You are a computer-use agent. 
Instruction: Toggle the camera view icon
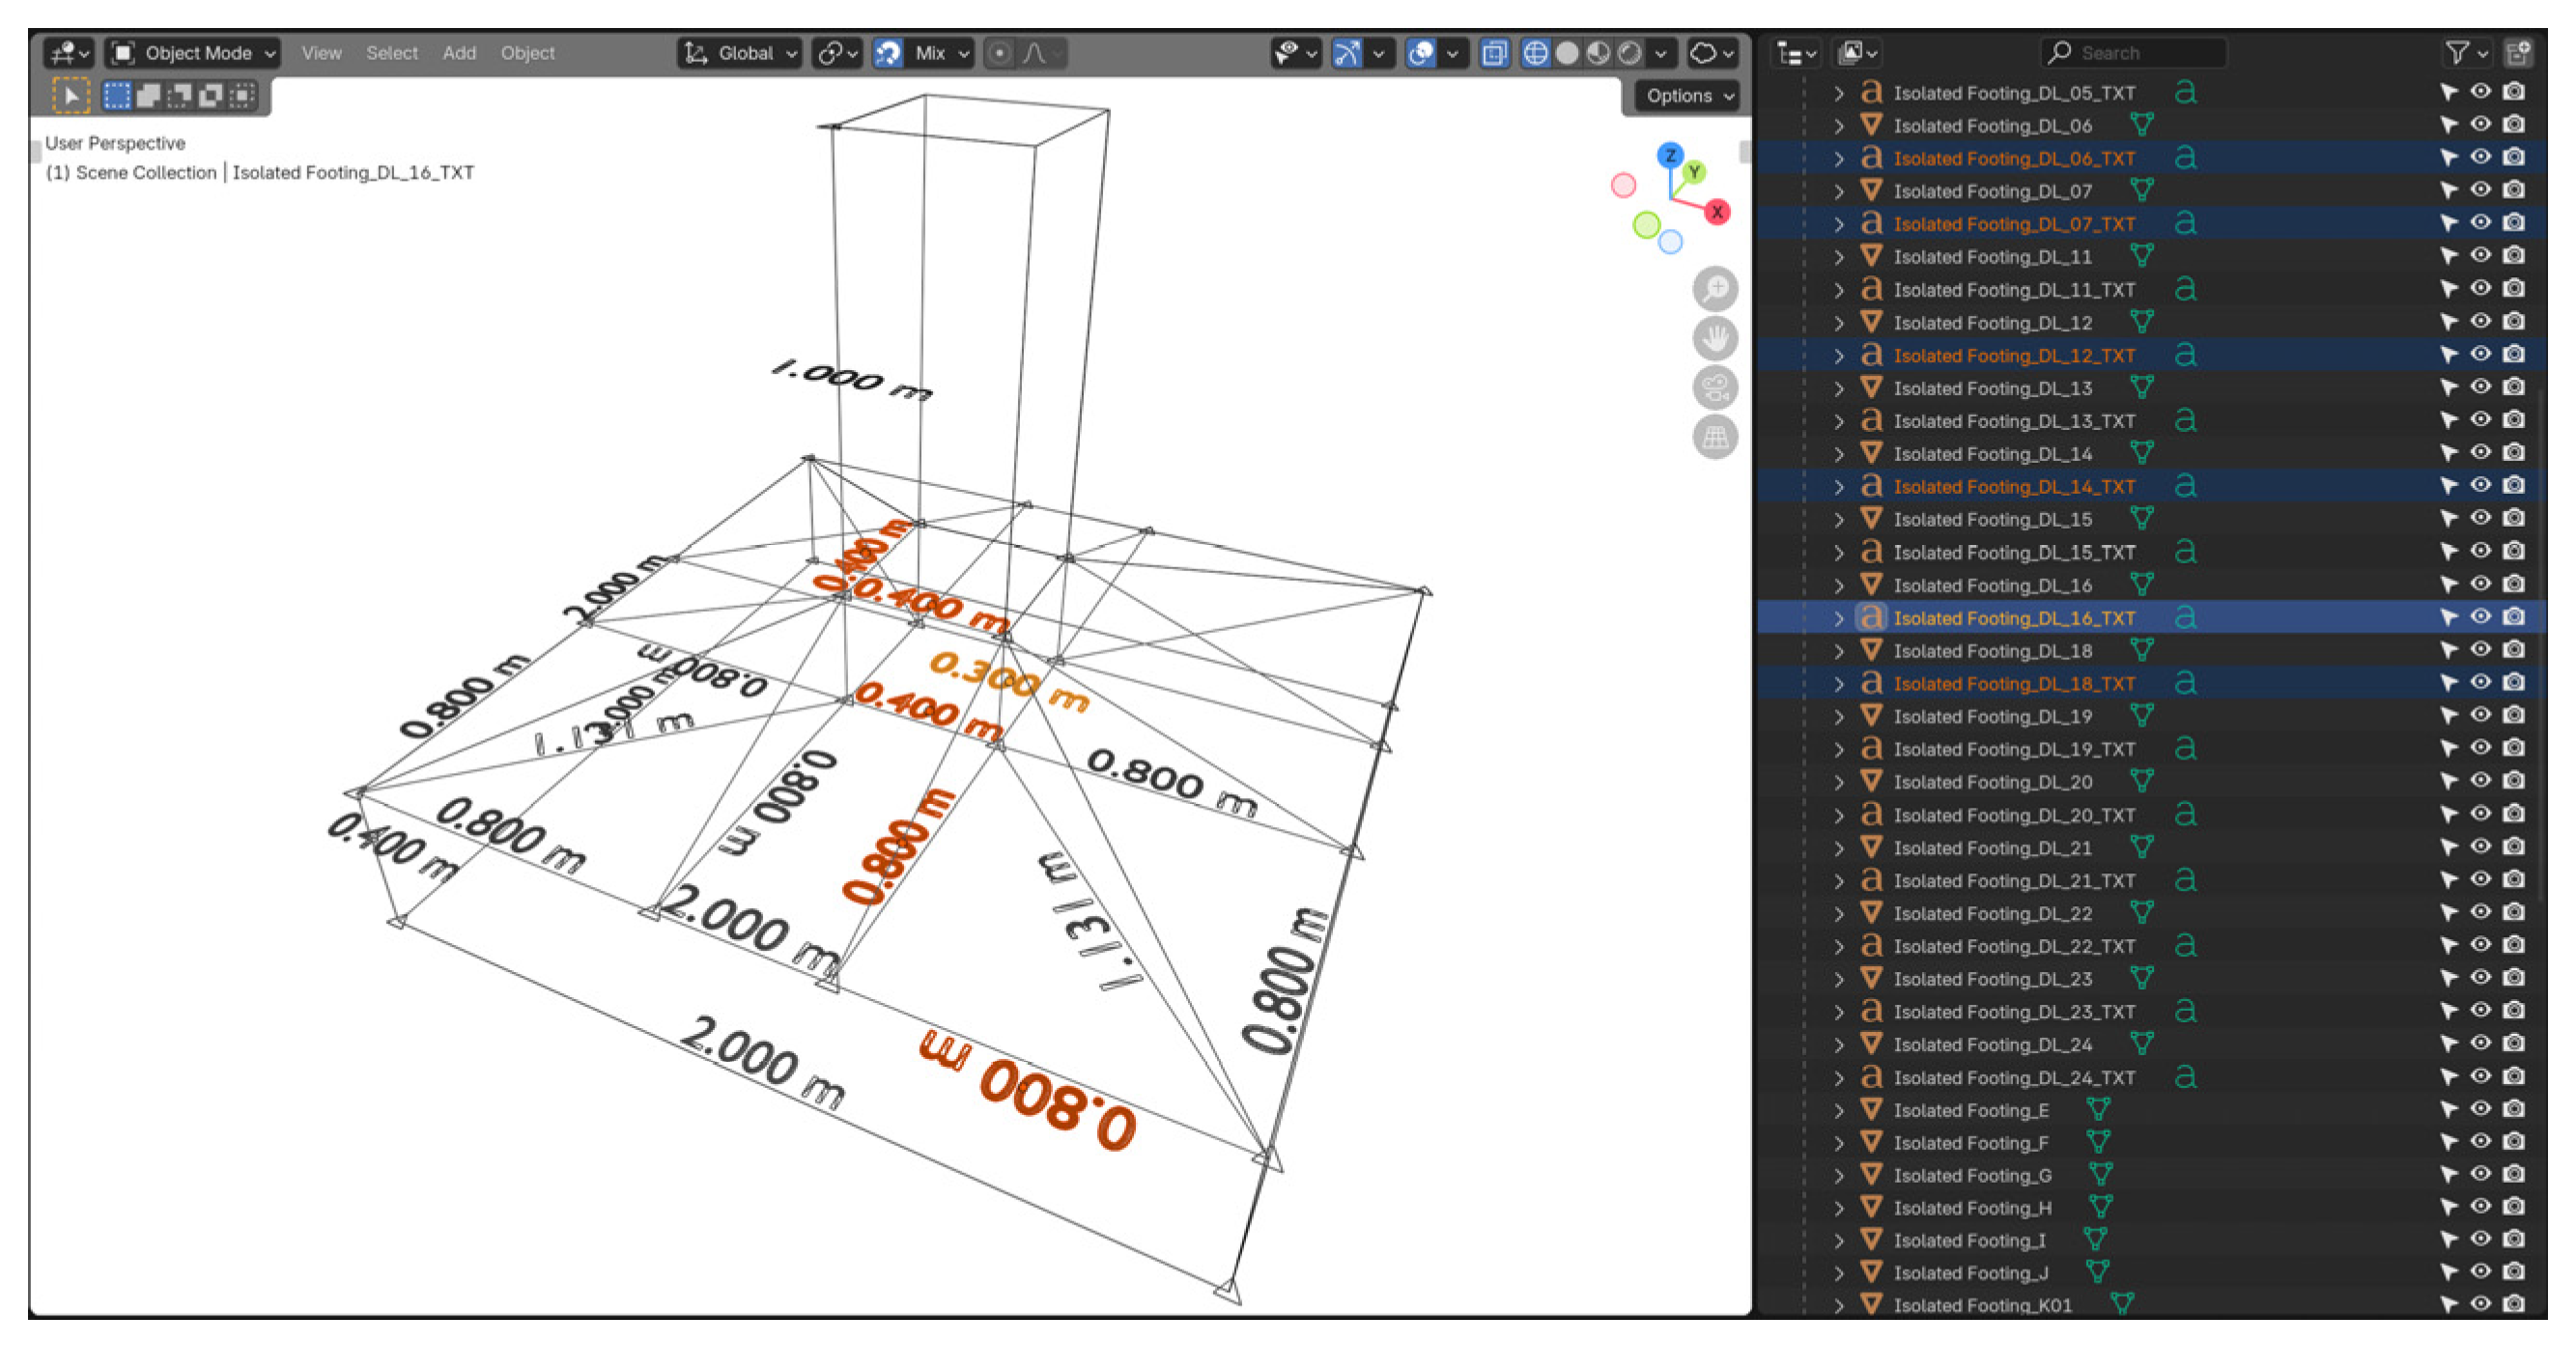click(1715, 387)
